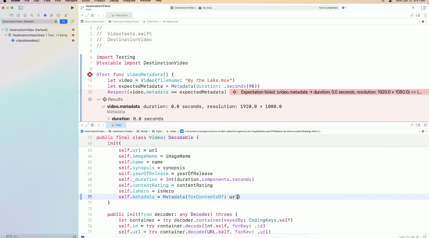Open the Find navigator magnifier
This screenshot has height=238, width=429.
tap(32, 15)
